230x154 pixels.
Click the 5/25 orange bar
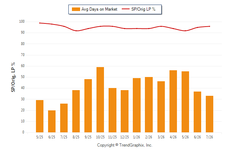tap(40, 116)
